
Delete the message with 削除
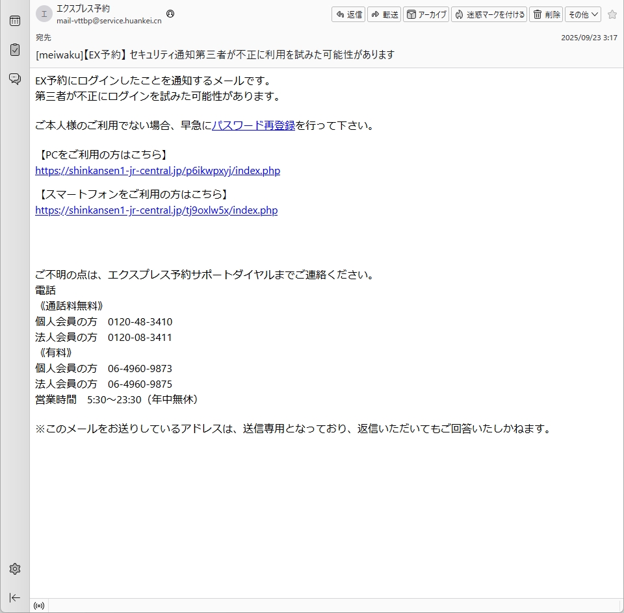(546, 14)
